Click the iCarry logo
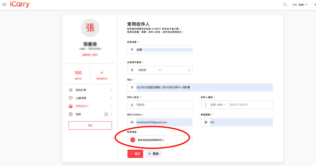 [19, 5]
